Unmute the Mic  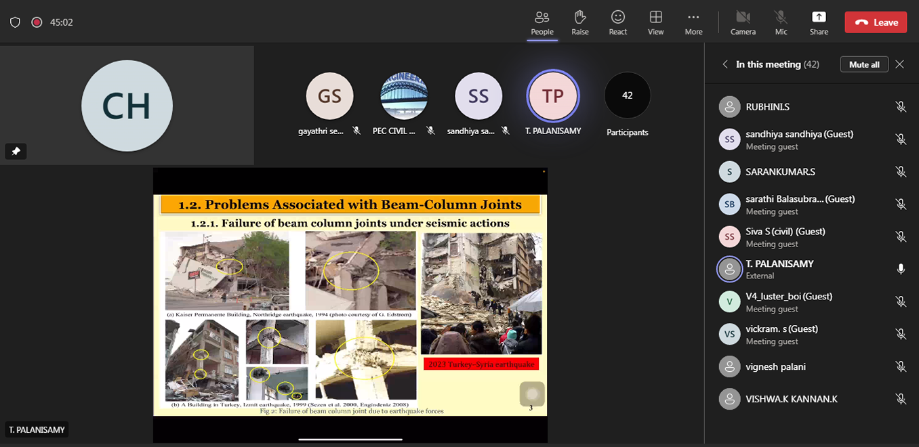(x=781, y=22)
